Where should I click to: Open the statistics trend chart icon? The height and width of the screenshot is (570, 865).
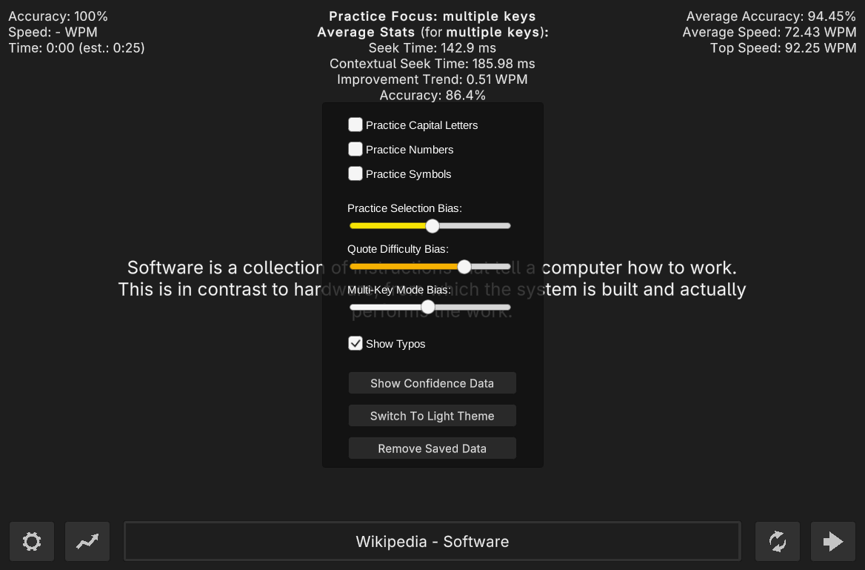click(x=87, y=541)
